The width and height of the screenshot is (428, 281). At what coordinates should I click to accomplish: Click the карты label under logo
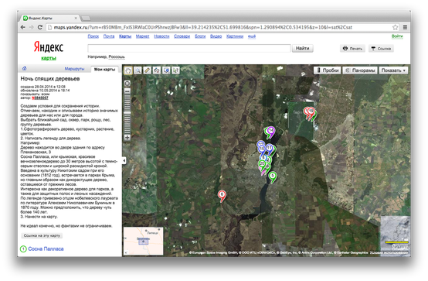point(49,58)
